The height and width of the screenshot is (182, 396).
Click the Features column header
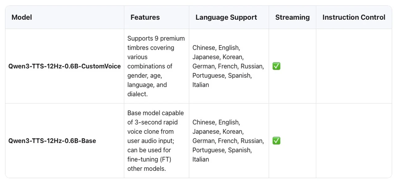click(x=145, y=17)
